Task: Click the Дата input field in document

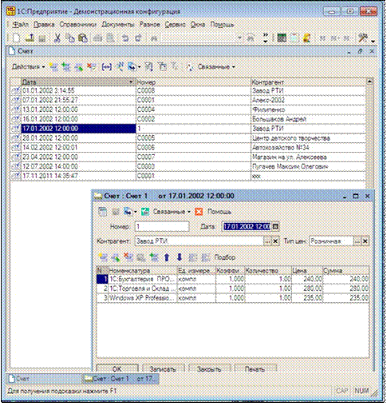Action: [x=247, y=227]
